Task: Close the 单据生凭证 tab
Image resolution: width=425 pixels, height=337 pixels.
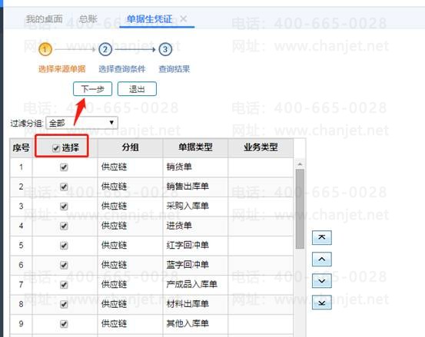Action: tap(184, 19)
